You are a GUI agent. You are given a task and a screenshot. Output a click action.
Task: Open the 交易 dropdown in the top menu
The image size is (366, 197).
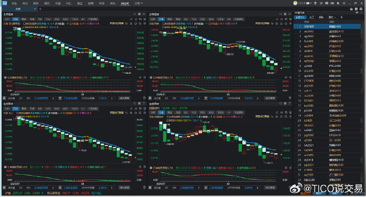(x=138, y=3)
